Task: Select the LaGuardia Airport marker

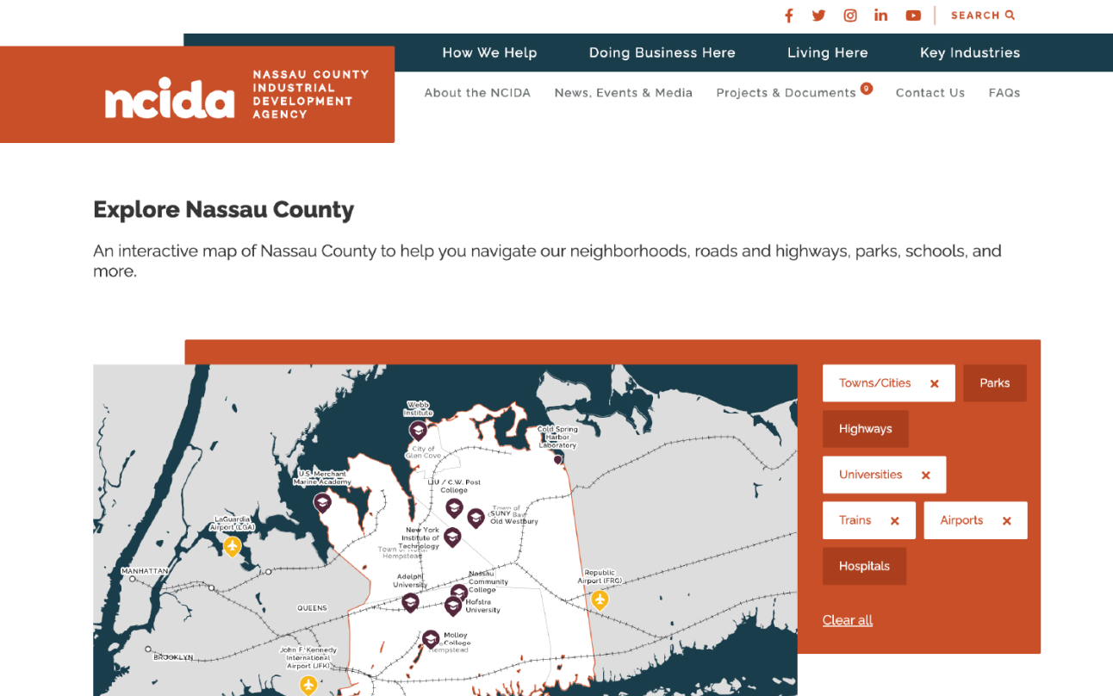Action: pyautogui.click(x=232, y=546)
